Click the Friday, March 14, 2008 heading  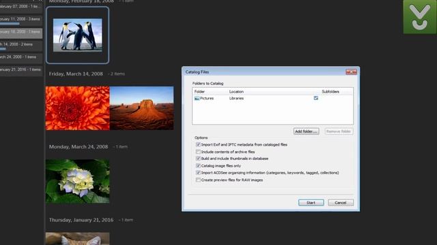(76, 74)
